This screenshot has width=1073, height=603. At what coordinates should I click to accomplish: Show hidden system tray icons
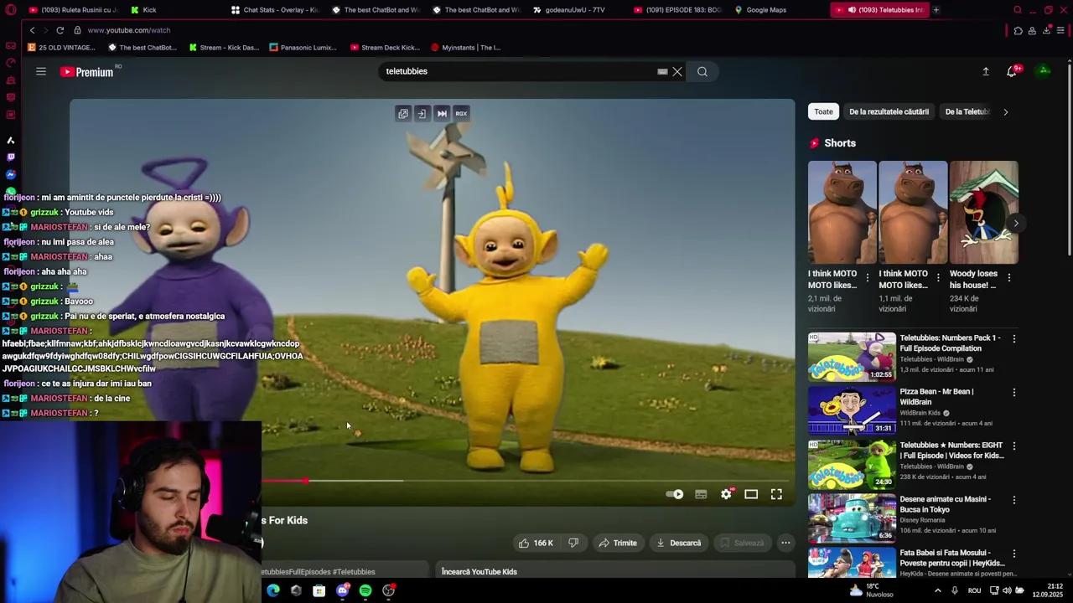pos(937,590)
